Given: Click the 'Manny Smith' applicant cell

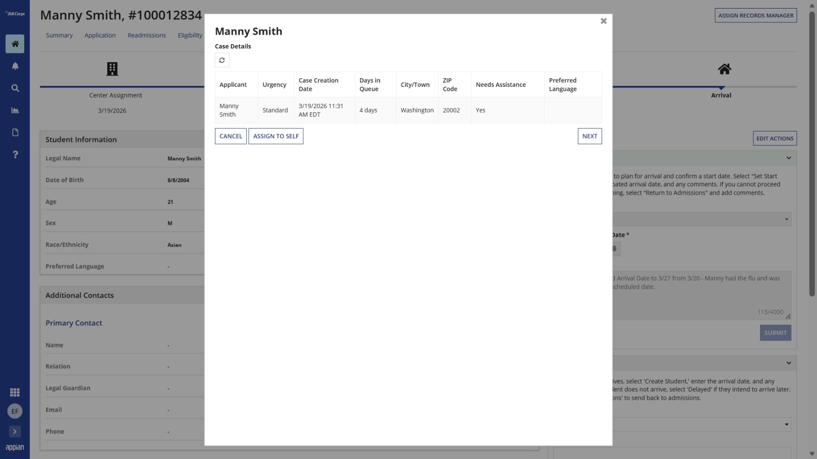Looking at the screenshot, I should 236,110.
